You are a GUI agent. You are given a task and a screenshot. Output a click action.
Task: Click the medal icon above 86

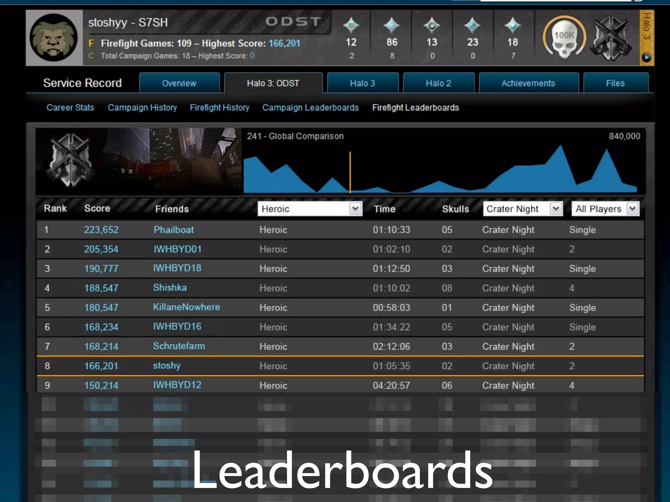pyautogui.click(x=392, y=25)
